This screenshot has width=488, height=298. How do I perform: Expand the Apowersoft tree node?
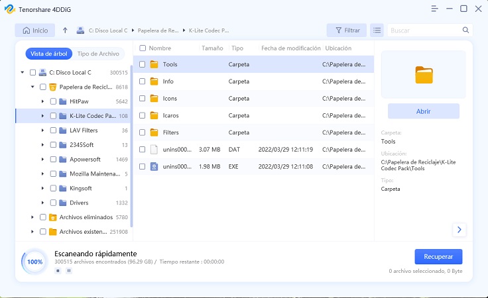(x=43, y=160)
